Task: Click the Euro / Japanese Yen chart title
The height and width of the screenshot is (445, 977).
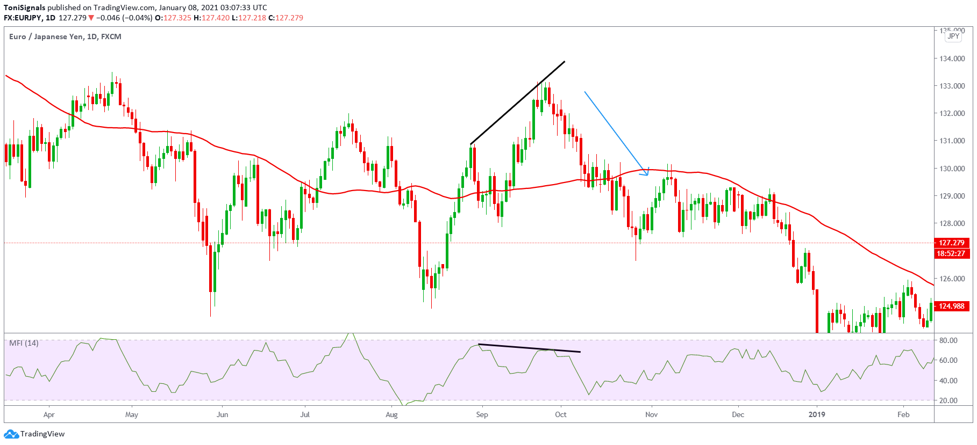Action: (x=65, y=37)
